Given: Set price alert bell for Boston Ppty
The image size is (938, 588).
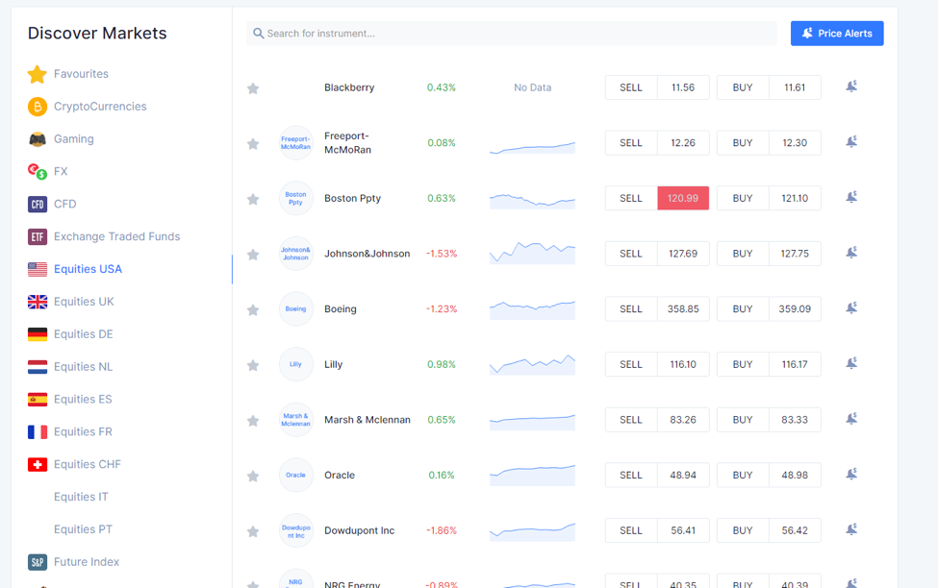Looking at the screenshot, I should click(x=851, y=197).
